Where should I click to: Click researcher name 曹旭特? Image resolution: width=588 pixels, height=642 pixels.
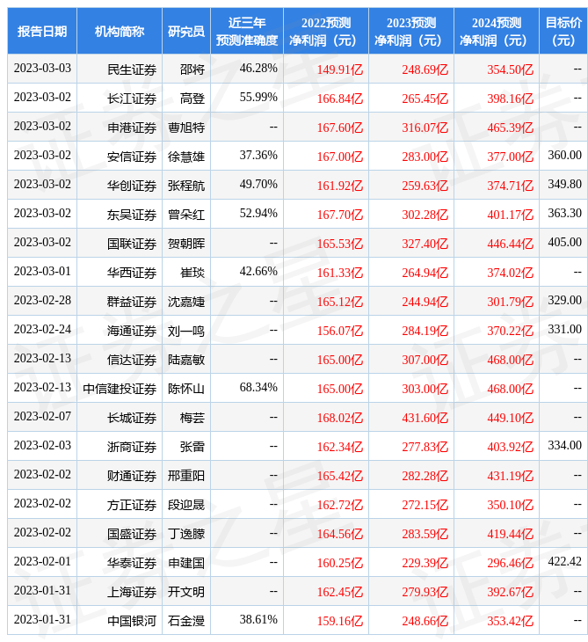tap(186, 128)
